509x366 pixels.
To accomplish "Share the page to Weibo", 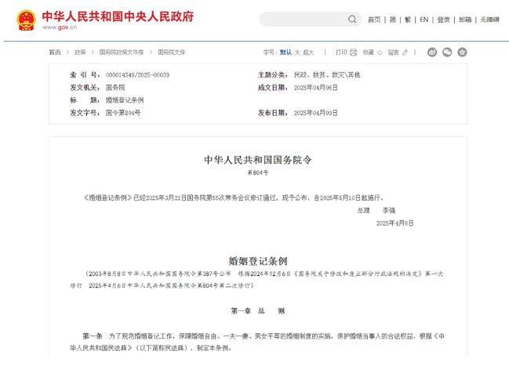I will pyautogui.click(x=432, y=53).
